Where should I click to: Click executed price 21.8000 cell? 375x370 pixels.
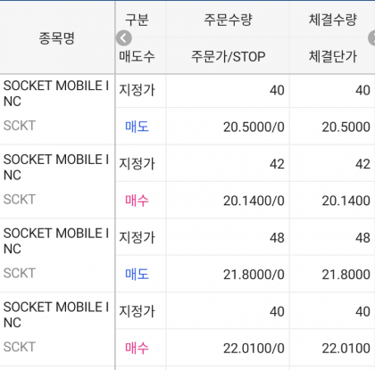tap(332, 274)
